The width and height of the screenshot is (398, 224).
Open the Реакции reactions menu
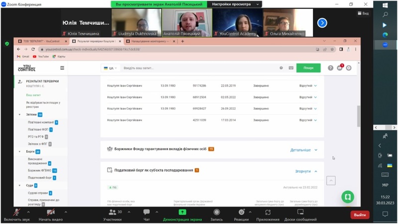tap(241, 213)
